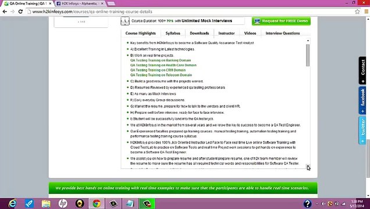Open the network signal tray icon
The width and height of the screenshot is (370, 209).
tap(344, 204)
